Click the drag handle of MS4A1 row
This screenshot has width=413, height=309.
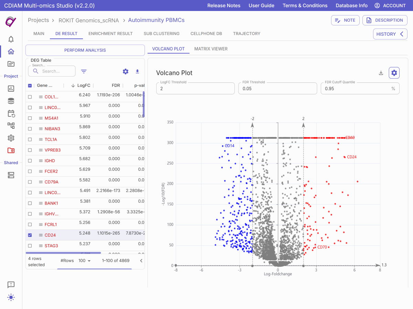pos(40,118)
